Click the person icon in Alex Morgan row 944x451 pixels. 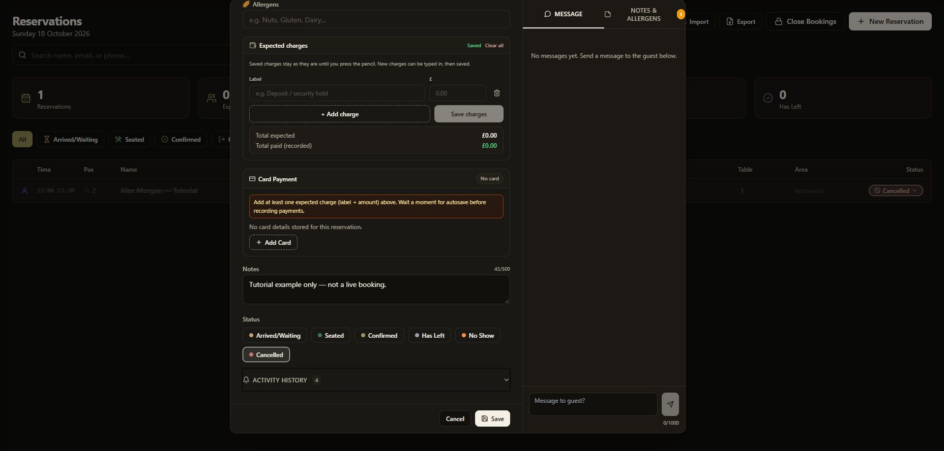pos(24,191)
